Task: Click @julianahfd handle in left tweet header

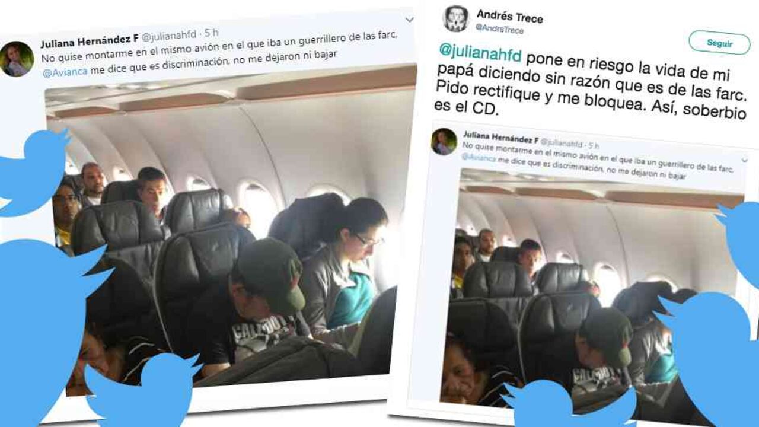Action: coord(169,37)
